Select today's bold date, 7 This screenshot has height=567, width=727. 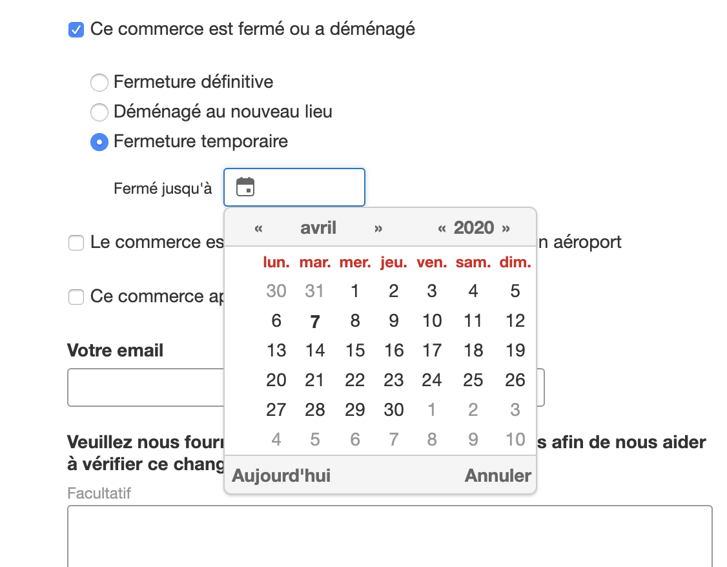point(315,322)
